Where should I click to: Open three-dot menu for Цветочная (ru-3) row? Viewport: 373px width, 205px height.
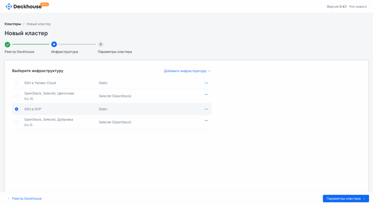click(x=206, y=94)
